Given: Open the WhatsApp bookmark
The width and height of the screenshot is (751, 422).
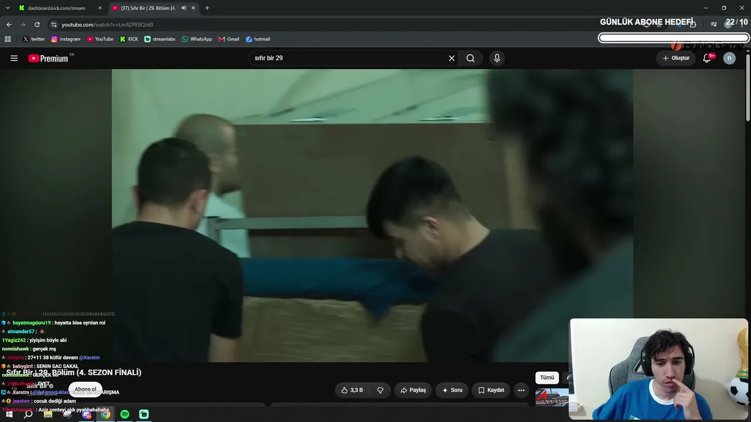Looking at the screenshot, I should pos(197,39).
